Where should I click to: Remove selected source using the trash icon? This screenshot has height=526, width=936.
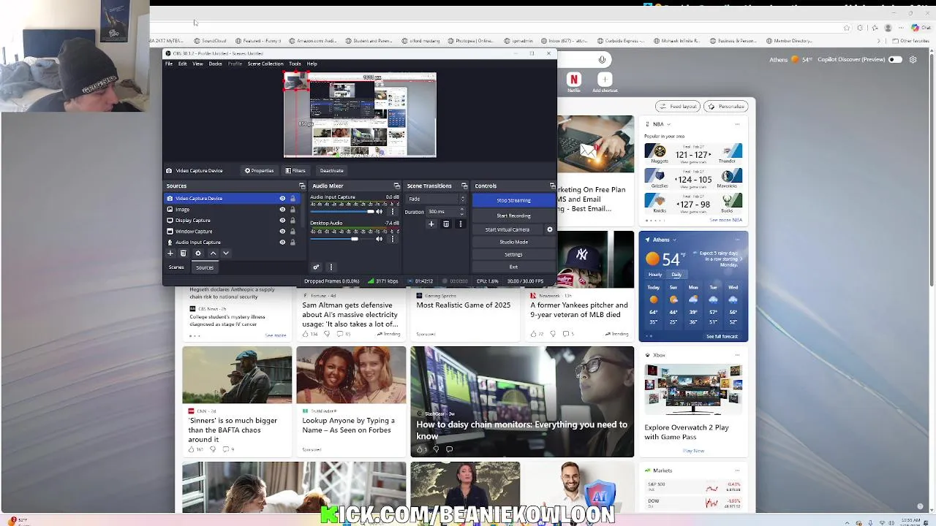click(x=184, y=254)
